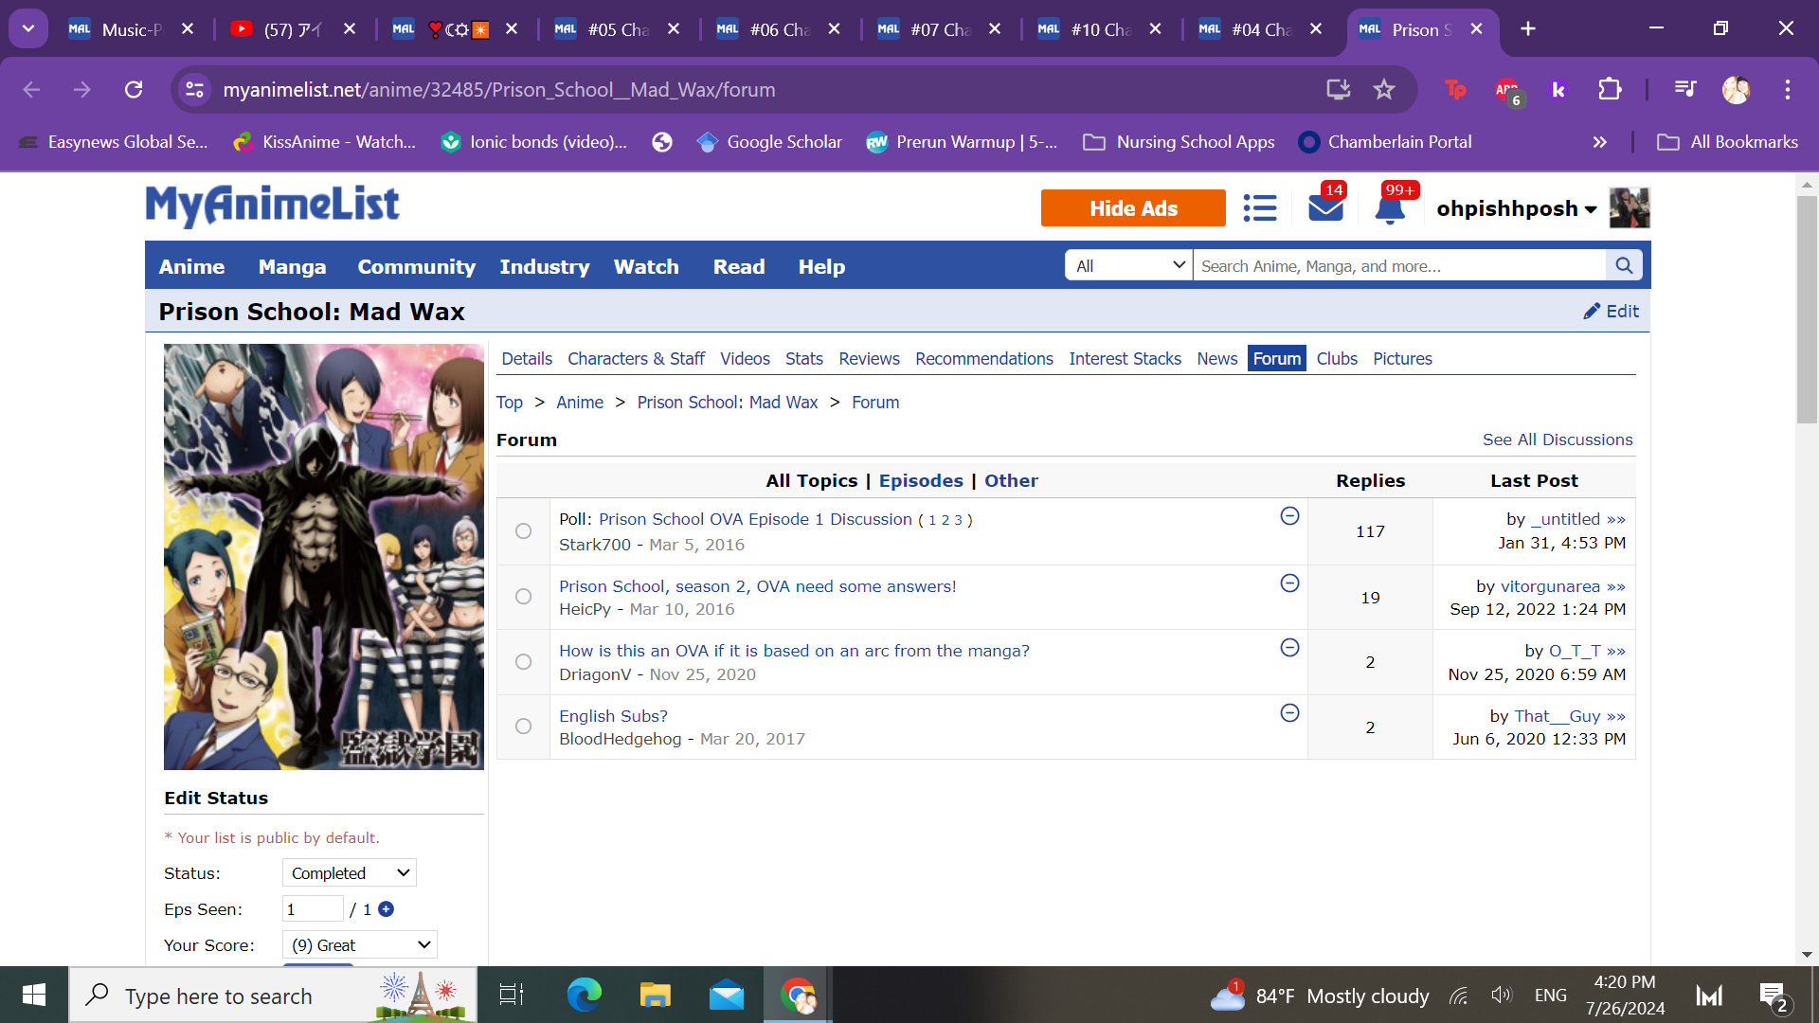Open the notifications bell icon

[x=1389, y=208]
